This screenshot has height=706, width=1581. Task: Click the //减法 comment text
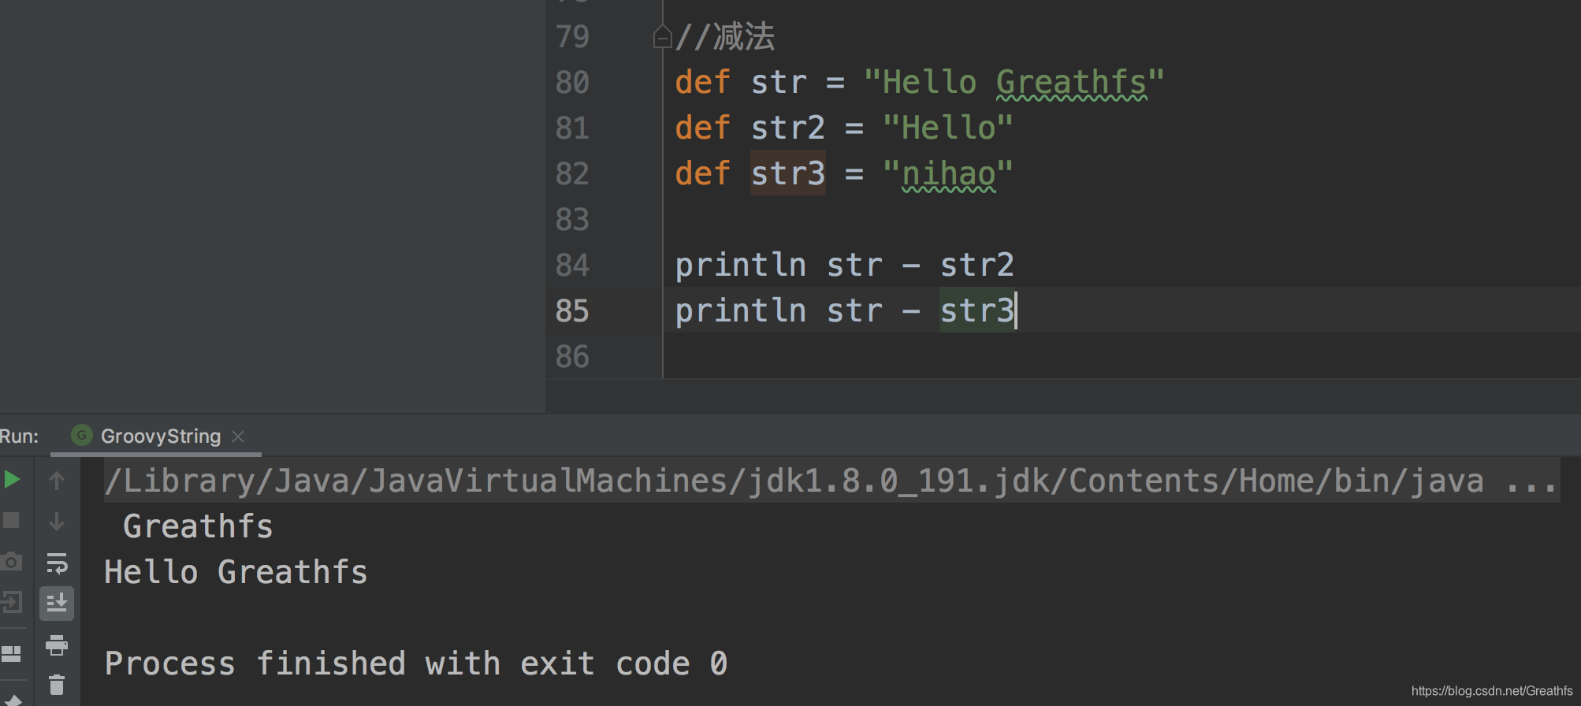coord(725,36)
